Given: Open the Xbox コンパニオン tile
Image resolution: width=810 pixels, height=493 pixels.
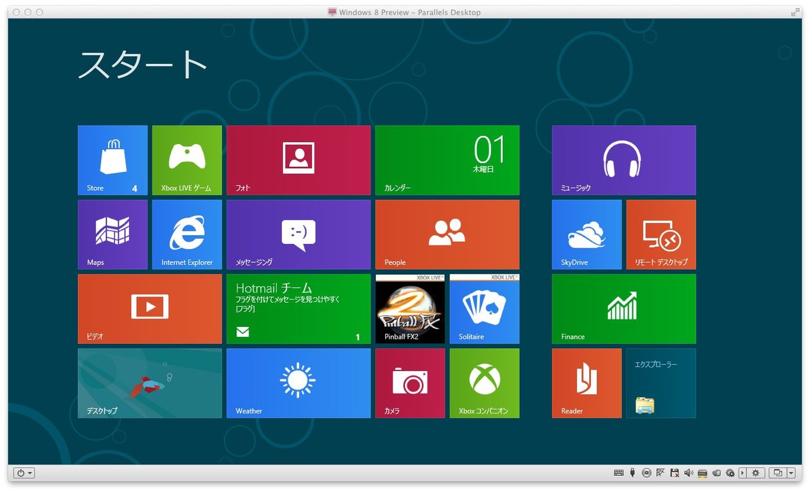Looking at the screenshot, I should [x=485, y=383].
